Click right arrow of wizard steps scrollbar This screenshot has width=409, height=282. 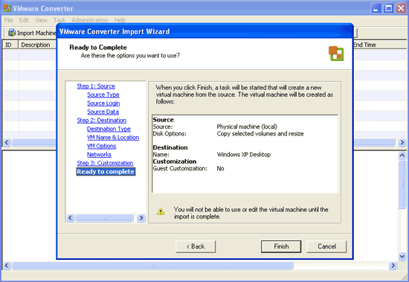[141, 218]
